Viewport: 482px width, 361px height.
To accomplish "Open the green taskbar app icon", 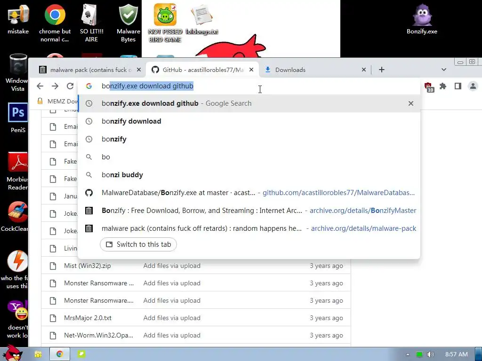I will (x=81, y=354).
